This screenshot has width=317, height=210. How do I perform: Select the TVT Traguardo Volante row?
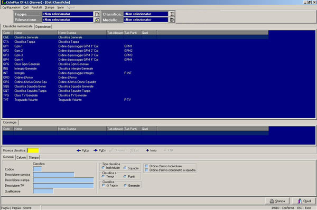[135, 100]
